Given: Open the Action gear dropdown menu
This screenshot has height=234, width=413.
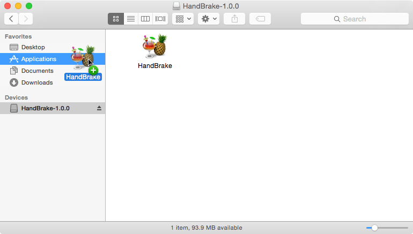Looking at the screenshot, I should click(209, 19).
